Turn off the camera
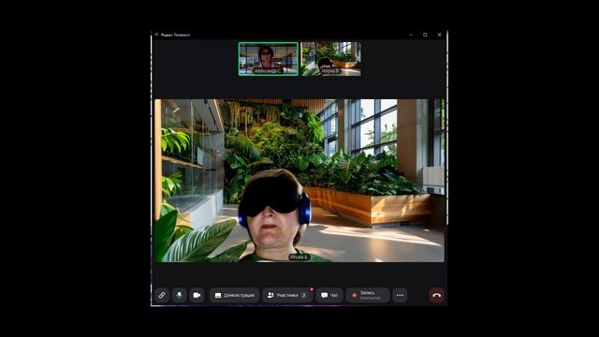Image resolution: width=599 pixels, height=337 pixels. tap(197, 296)
